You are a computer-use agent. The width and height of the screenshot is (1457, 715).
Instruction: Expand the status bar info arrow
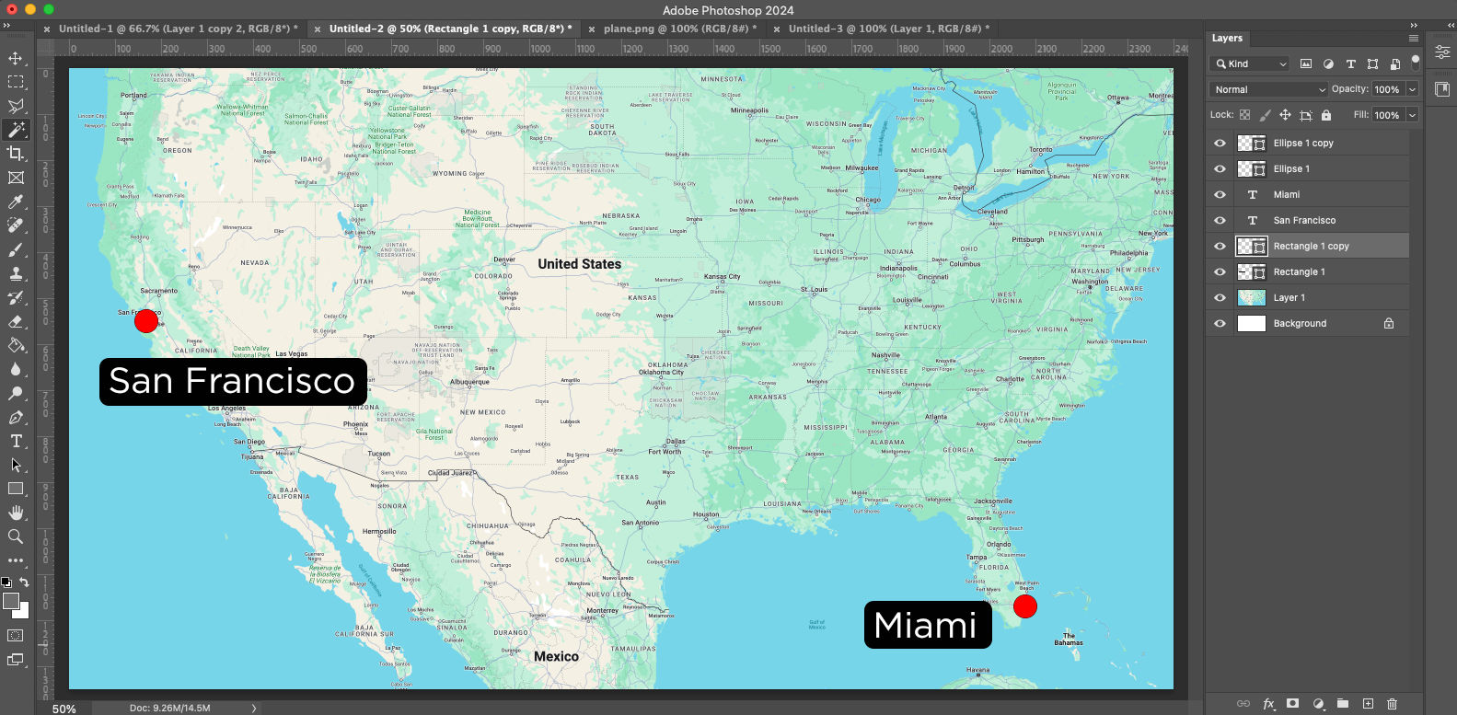coord(254,708)
